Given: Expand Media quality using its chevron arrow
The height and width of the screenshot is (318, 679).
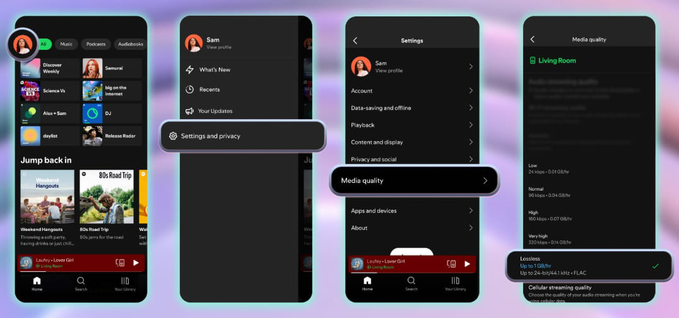Looking at the screenshot, I should [x=485, y=180].
